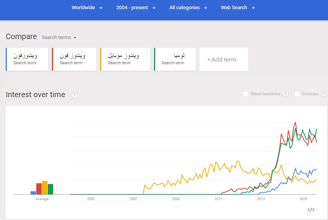This screenshot has height=220, width=328.
Task: Click the Add term button
Action: point(223,59)
